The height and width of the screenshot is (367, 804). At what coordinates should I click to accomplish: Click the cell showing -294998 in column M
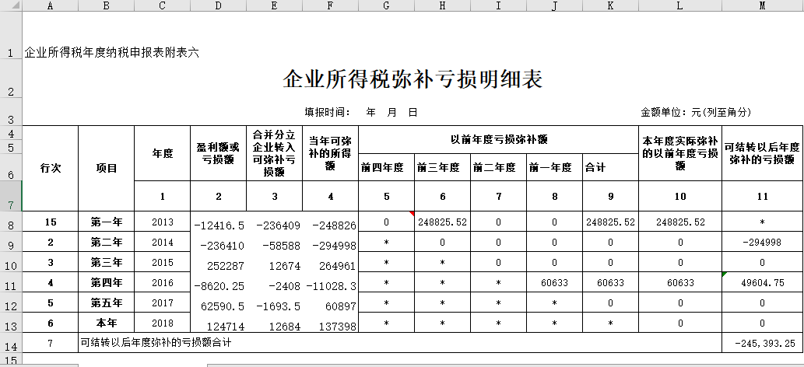[762, 243]
